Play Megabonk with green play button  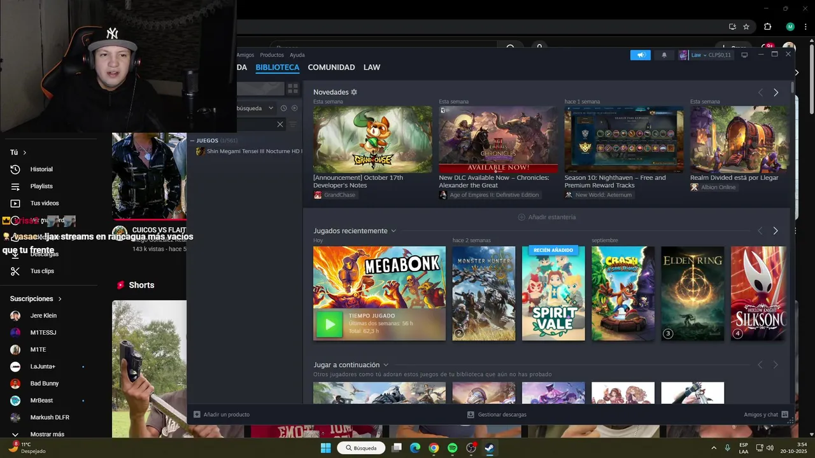(x=330, y=324)
